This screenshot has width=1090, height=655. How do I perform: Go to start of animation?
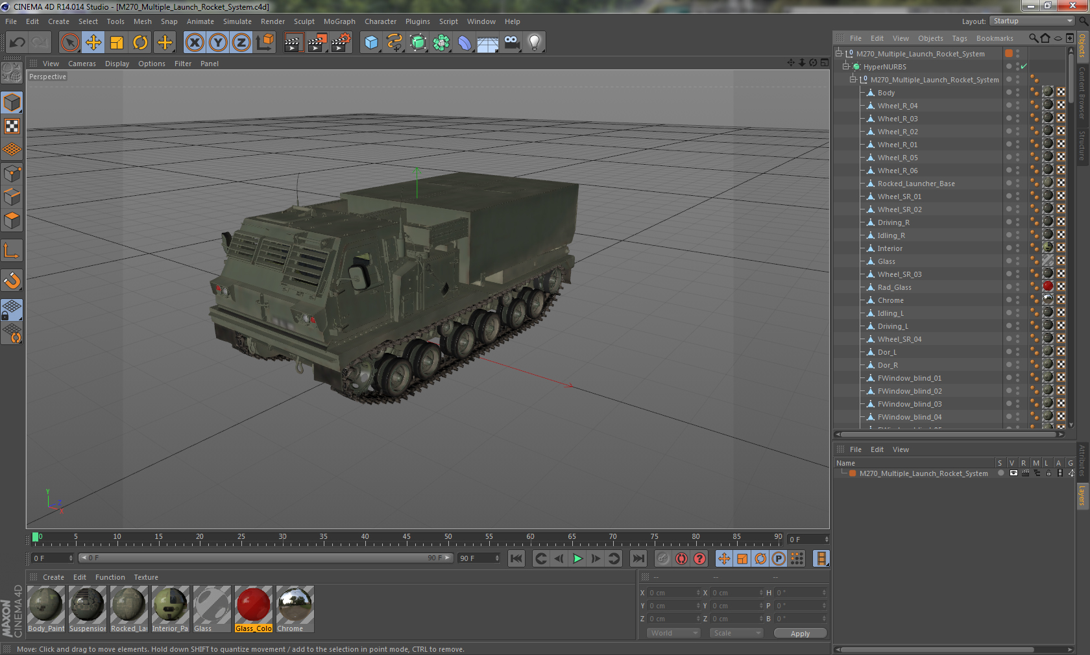point(516,558)
